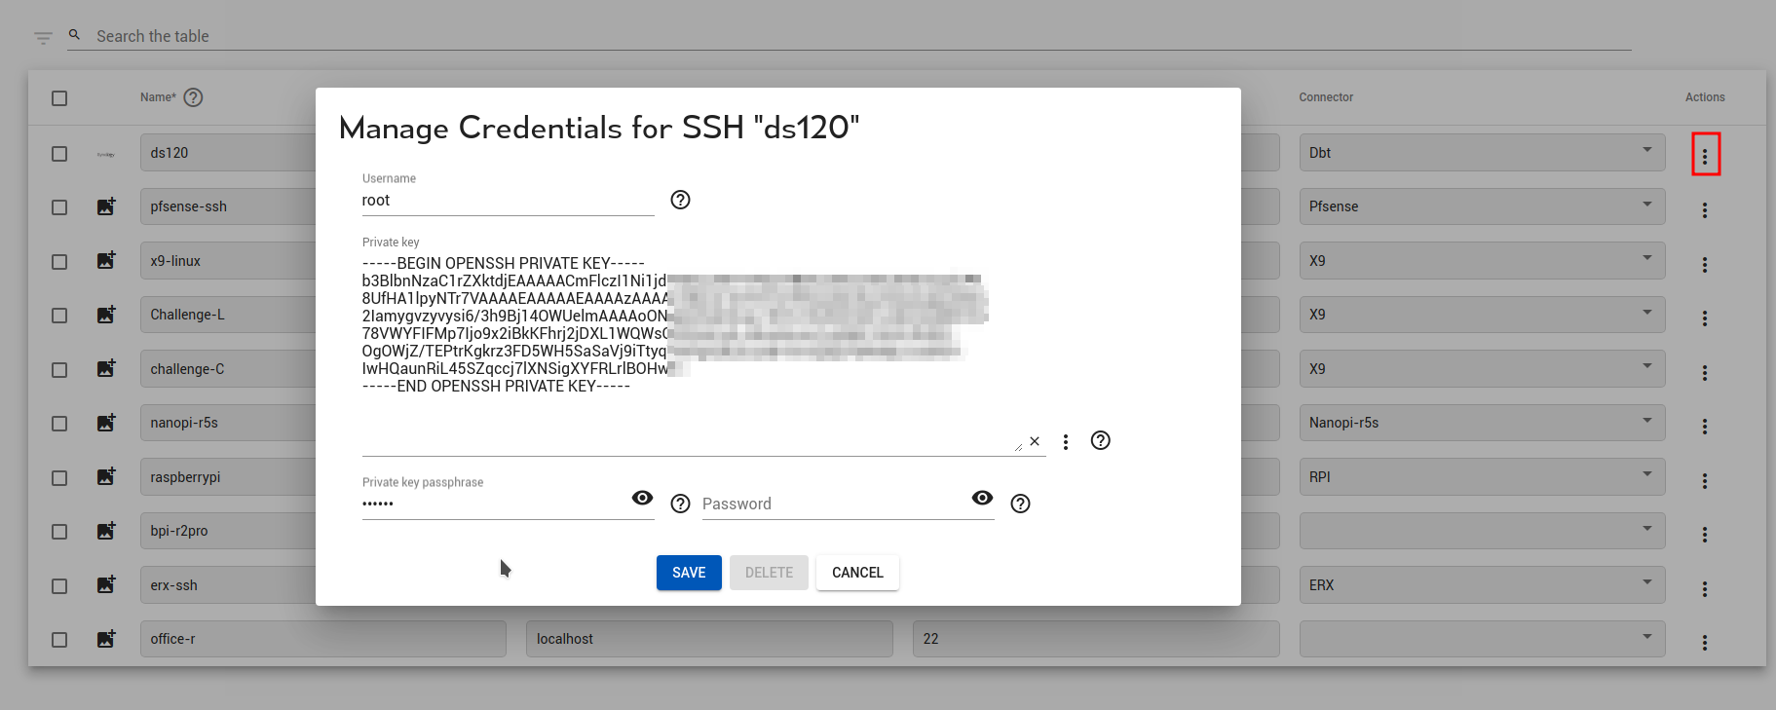Click the Name column help icon
Image resolution: width=1776 pixels, height=710 pixels.
tap(193, 97)
